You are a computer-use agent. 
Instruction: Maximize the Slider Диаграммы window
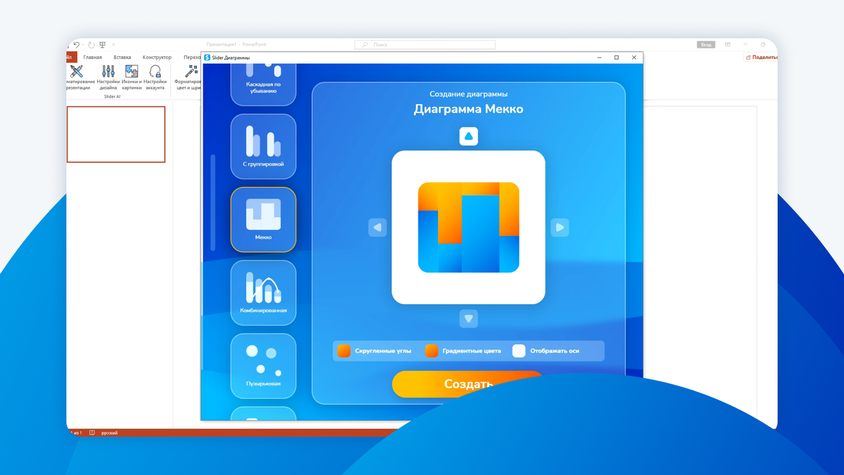617,58
